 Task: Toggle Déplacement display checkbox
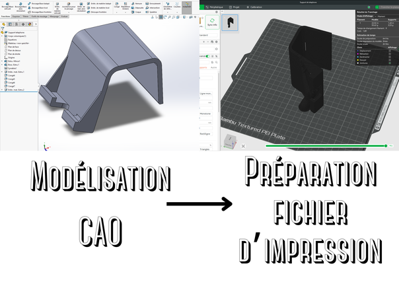[x=390, y=51]
